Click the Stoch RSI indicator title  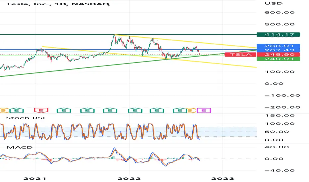click(26, 118)
